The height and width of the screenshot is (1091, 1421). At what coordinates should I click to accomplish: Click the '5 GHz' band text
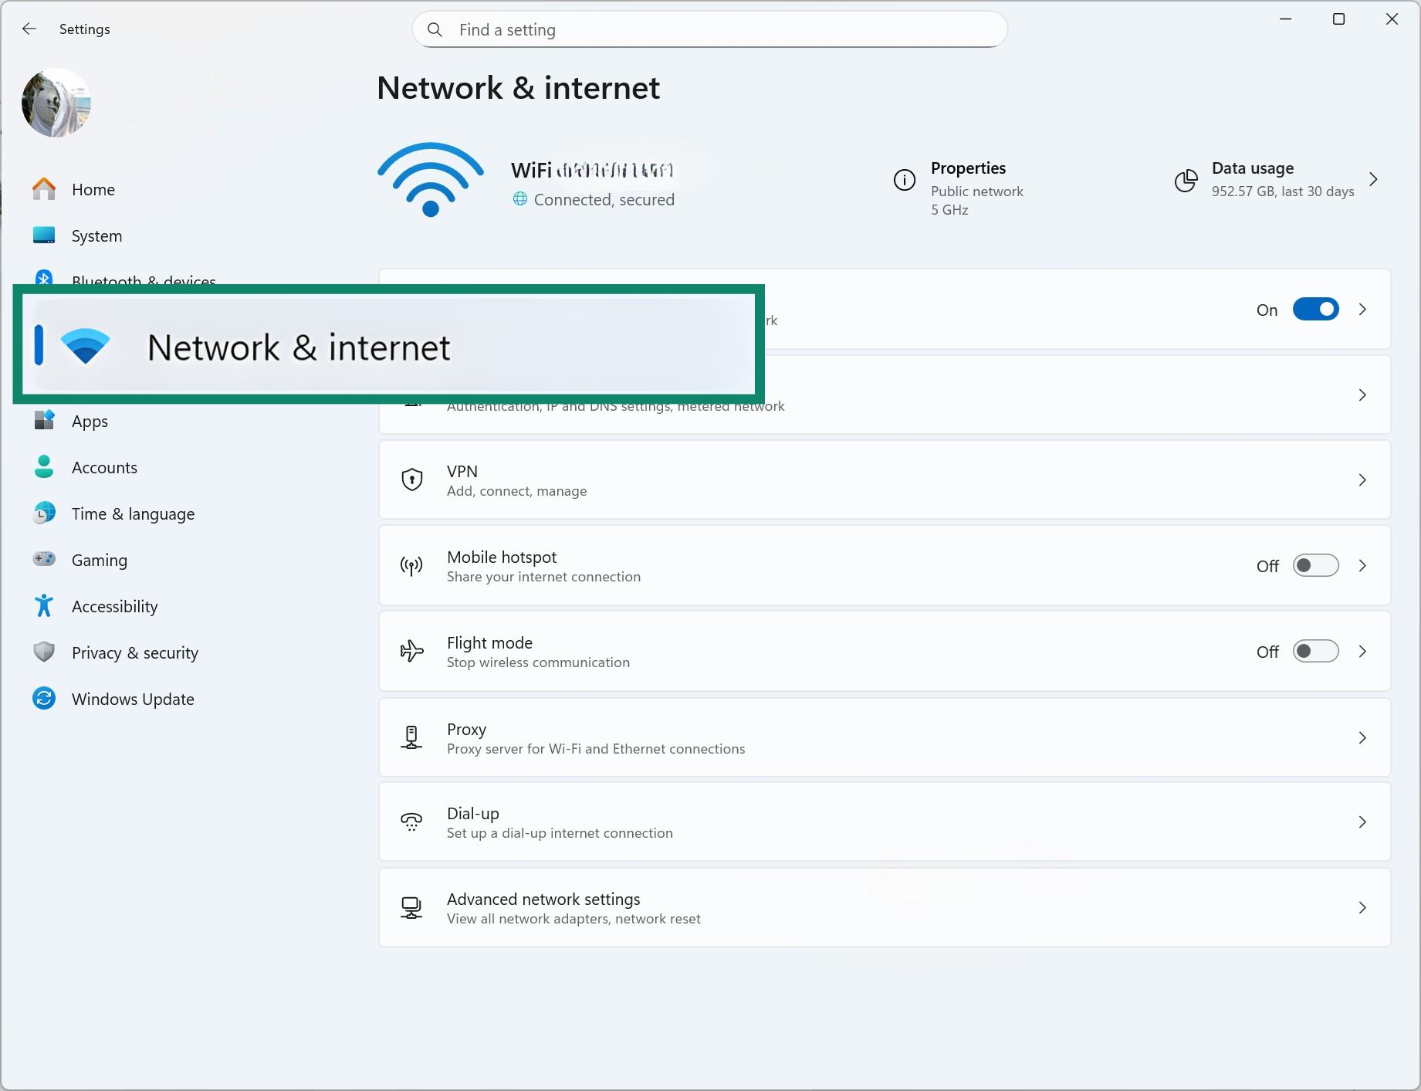coord(949,210)
